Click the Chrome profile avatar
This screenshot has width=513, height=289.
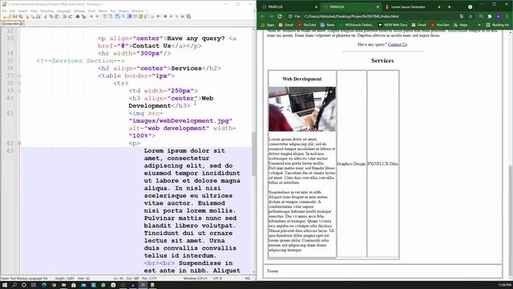pyautogui.click(x=499, y=16)
